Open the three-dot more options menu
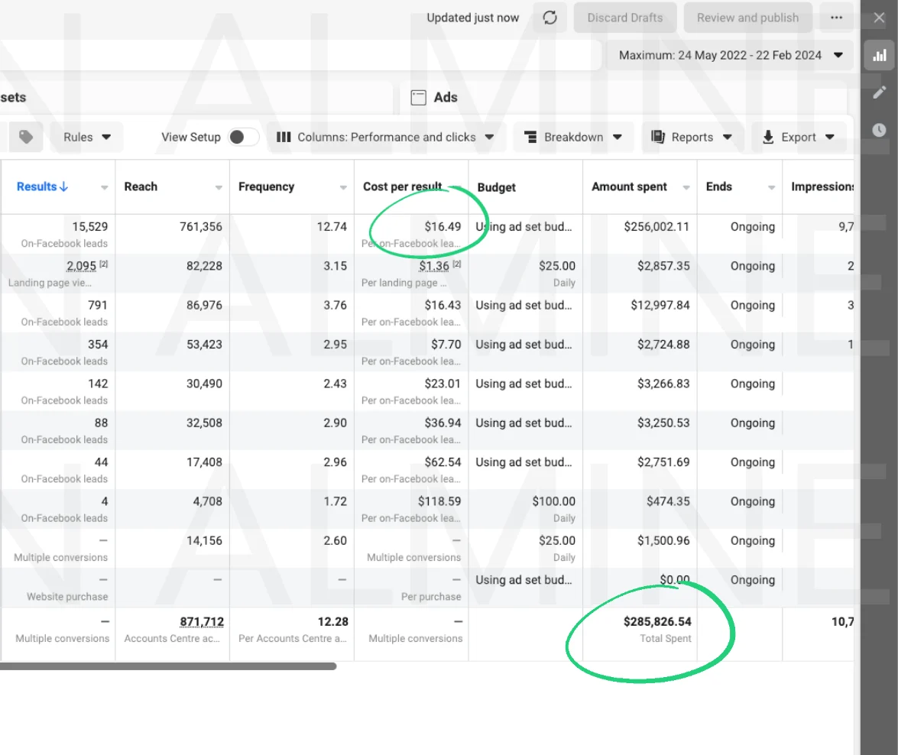 pos(836,18)
